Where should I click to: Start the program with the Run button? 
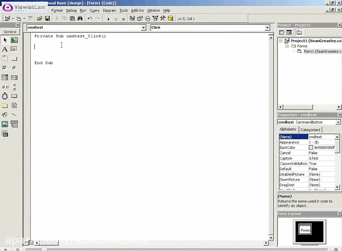[108, 18]
